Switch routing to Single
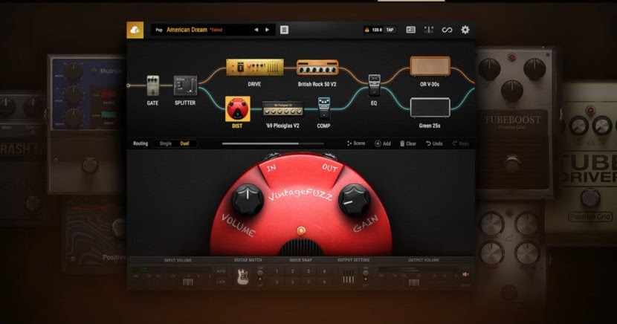The width and height of the screenshot is (617, 324). tap(165, 143)
